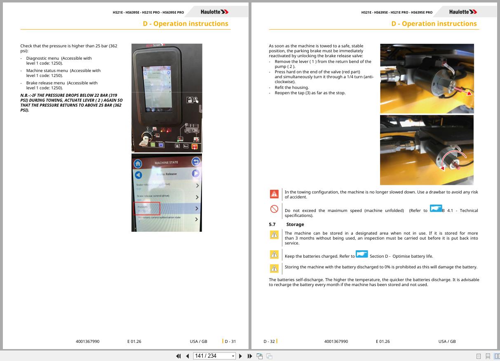Click the red warning triangle icon
The height and width of the screenshot is (361, 500).
274,194
